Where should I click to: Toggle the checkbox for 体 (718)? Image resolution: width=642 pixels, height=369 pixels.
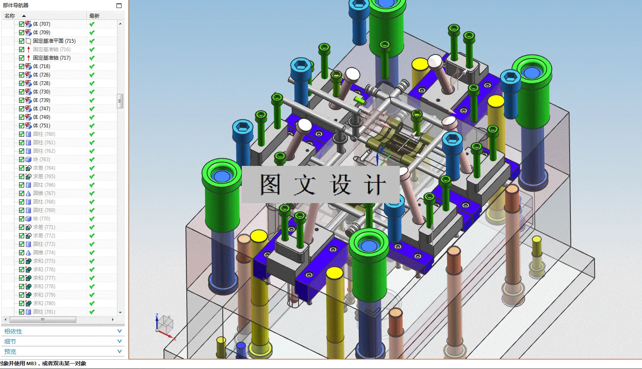22,66
